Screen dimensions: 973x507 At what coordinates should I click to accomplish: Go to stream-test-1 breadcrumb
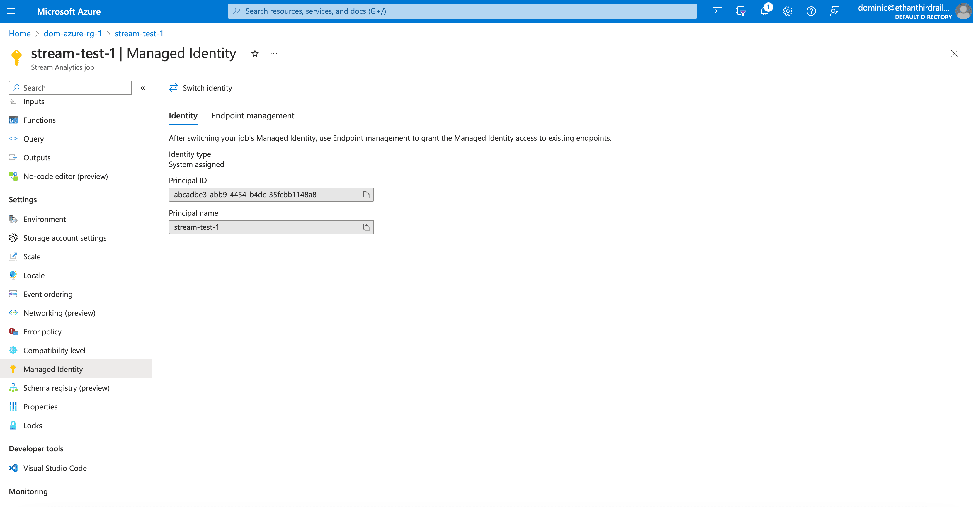(x=139, y=34)
